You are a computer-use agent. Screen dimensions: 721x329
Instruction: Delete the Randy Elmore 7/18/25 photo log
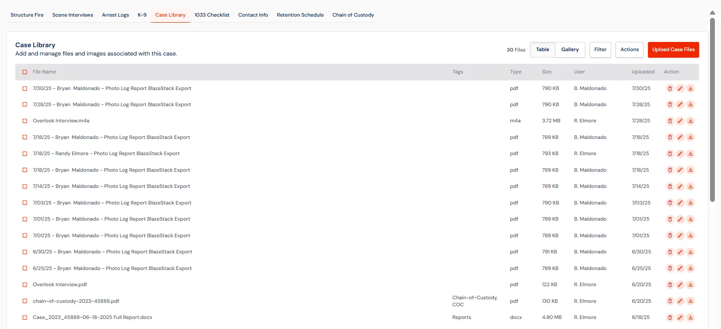tap(670, 154)
